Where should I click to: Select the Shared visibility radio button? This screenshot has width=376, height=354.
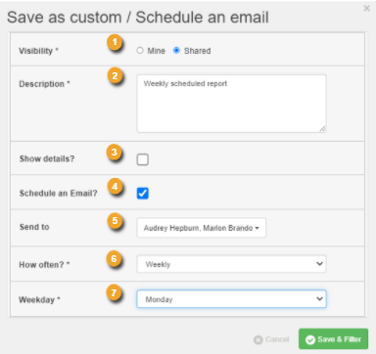(x=176, y=50)
